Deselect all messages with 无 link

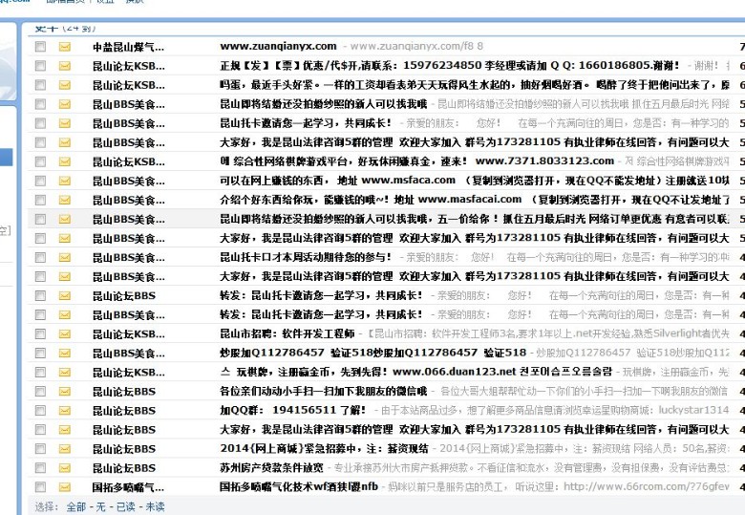[100, 506]
